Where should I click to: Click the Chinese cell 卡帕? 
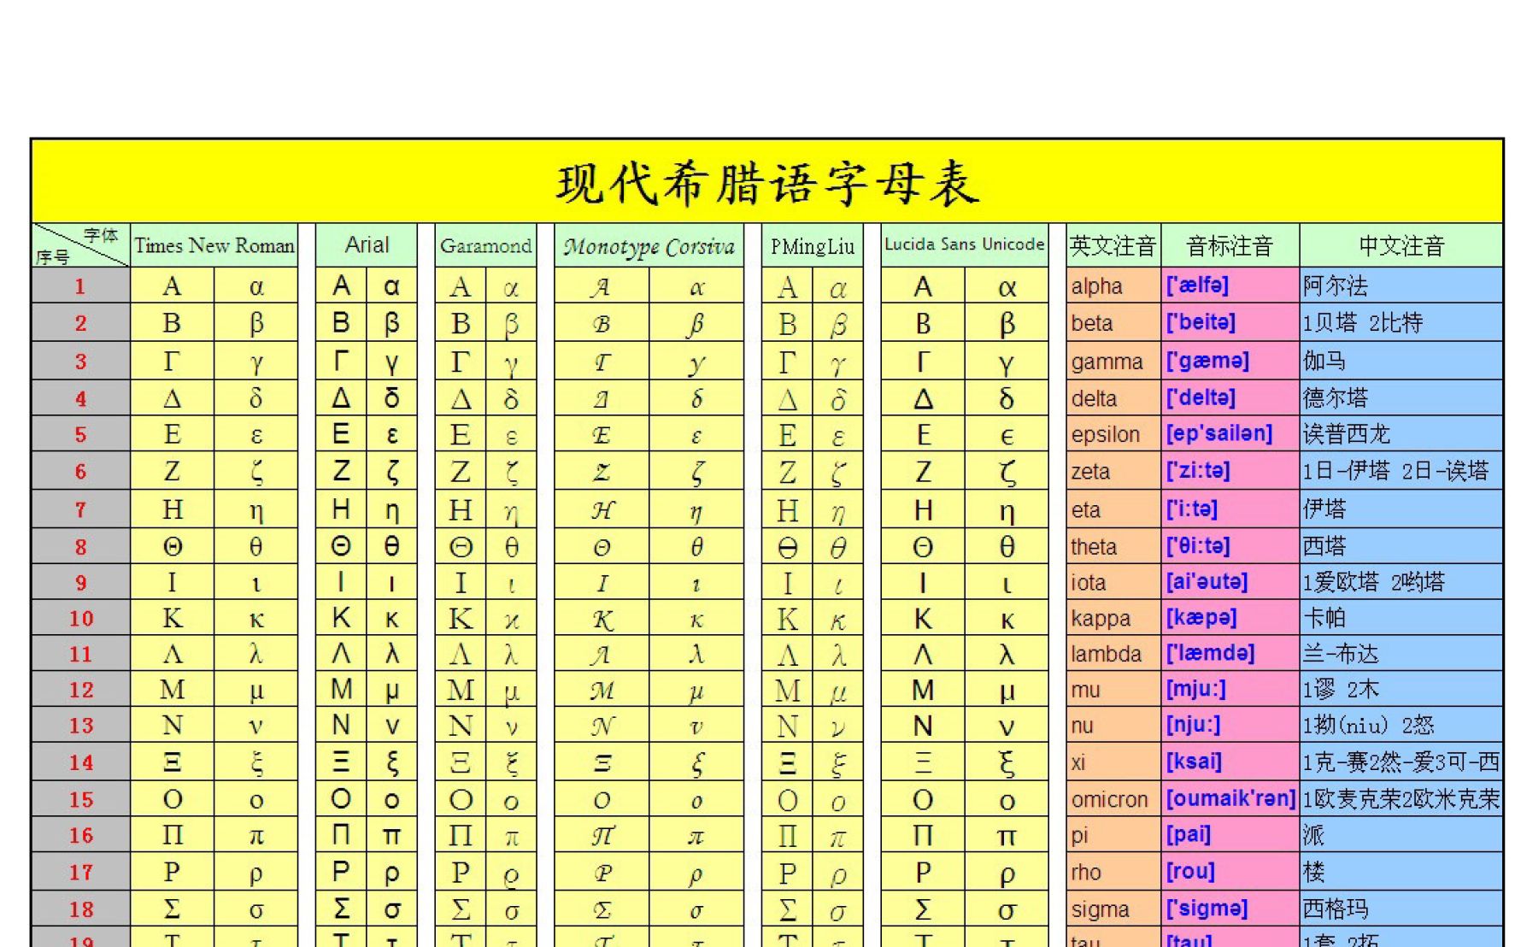[1401, 618]
